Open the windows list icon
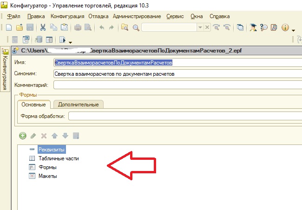This screenshot has width=302, height=210. 240,27
